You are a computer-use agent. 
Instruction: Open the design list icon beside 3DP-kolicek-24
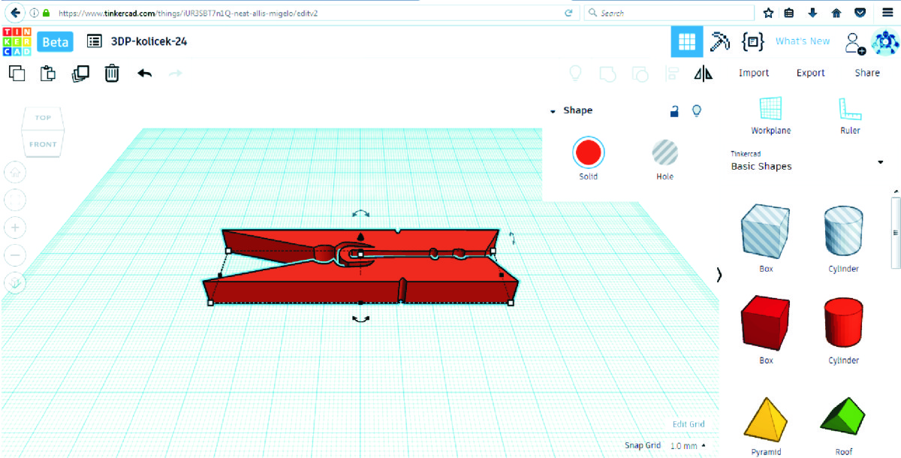tap(95, 41)
